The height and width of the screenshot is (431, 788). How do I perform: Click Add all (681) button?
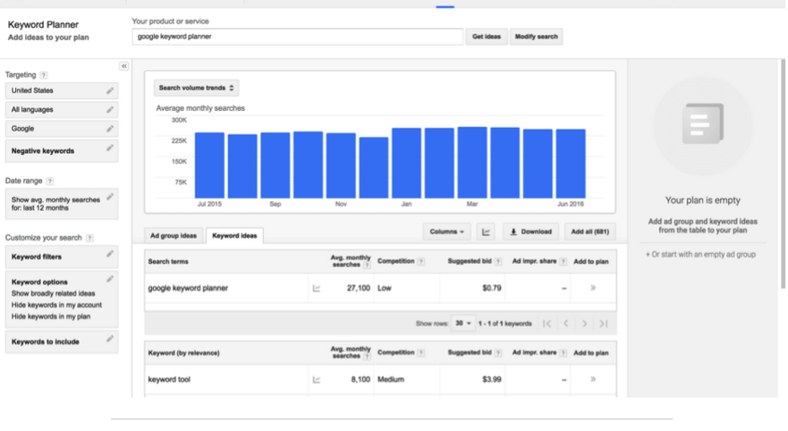click(x=590, y=232)
